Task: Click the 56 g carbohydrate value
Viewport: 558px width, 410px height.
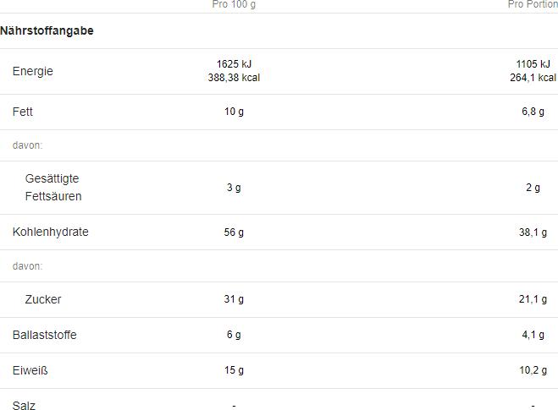Action: 234,232
